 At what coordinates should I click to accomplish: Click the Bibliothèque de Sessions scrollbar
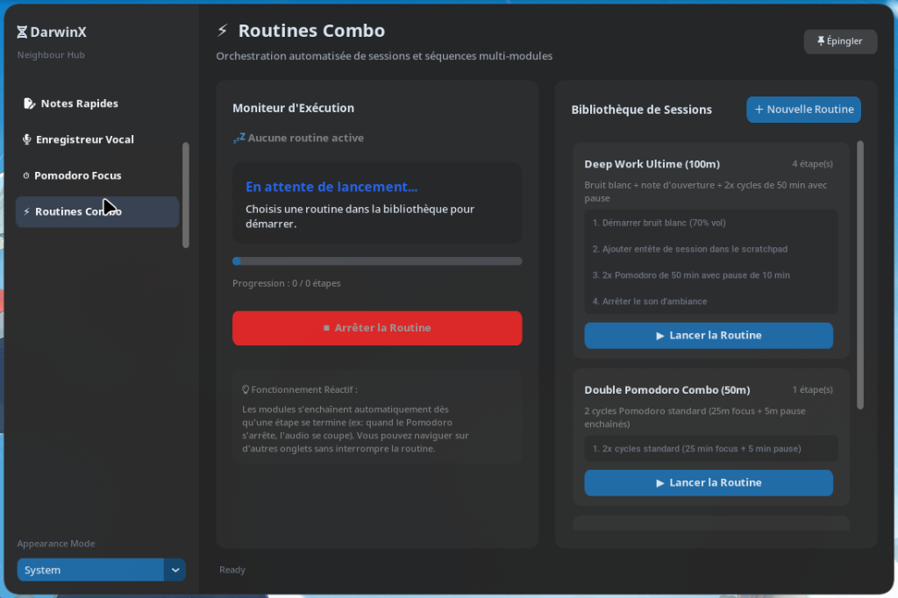(859, 275)
